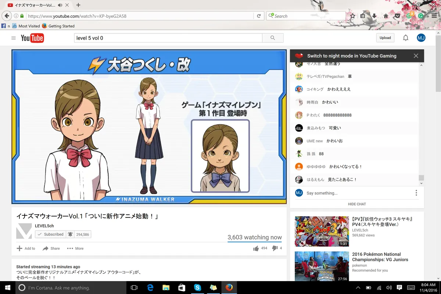Viewport: 441px width, 294px height.
Task: Dismiss the night mode YouTube Gaming banner
Action: [x=416, y=56]
